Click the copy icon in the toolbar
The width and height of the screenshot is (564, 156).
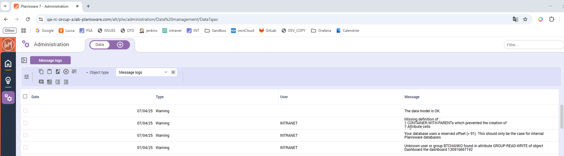point(41,72)
